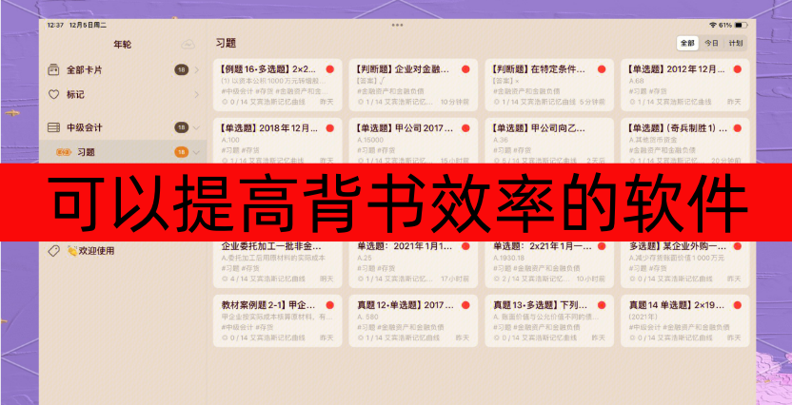792x405 pixels.
Task: Click the A.其他货币资金 answer text
Action: 655,140
